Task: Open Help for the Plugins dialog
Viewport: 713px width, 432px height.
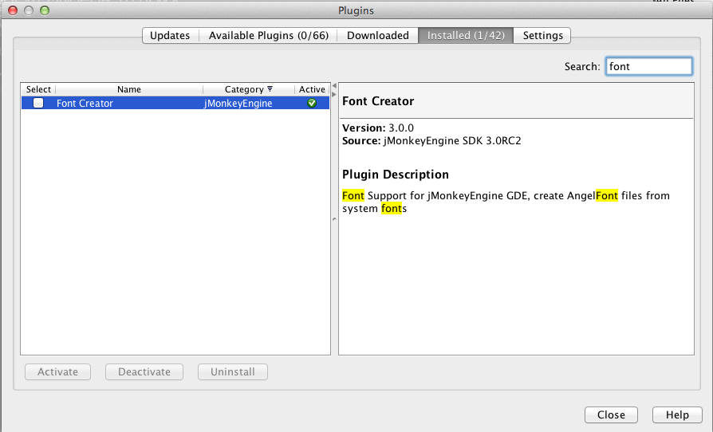Action: [x=678, y=414]
